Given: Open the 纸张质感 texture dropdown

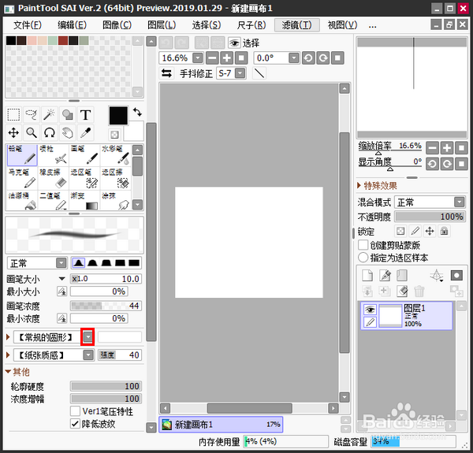Looking at the screenshot, I should [88, 355].
